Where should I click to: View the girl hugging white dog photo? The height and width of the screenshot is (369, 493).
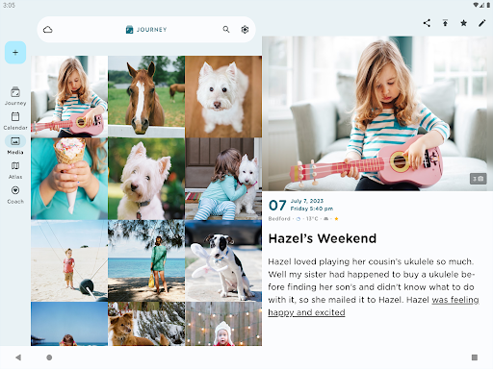coord(223,179)
